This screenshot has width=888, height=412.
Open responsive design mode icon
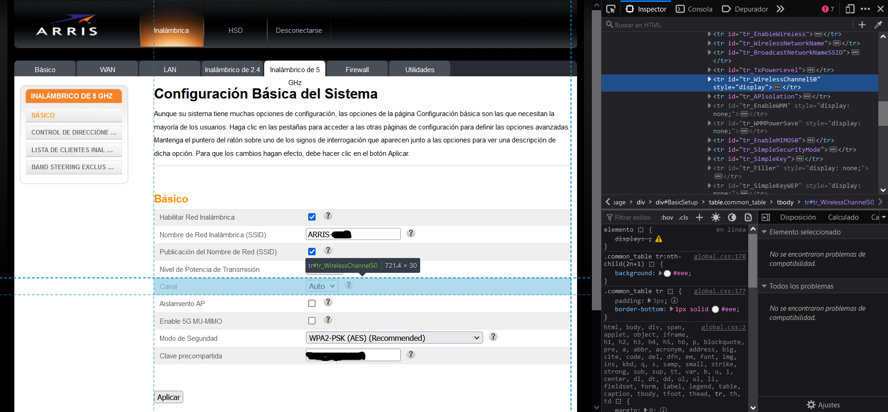850,9
